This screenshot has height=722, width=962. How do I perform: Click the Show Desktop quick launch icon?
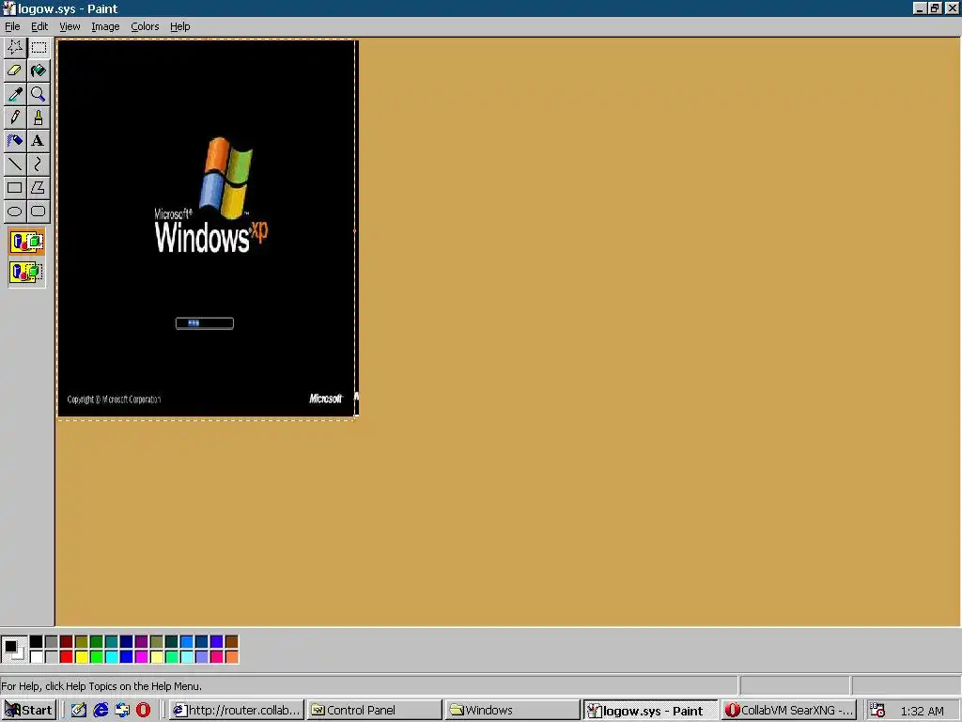79,711
